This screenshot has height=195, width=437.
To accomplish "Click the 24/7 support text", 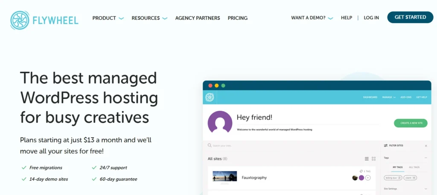I will tap(113, 168).
